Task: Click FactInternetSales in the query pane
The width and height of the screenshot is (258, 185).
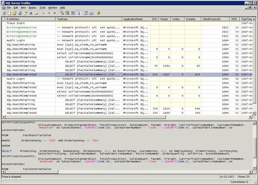Action: tap(37, 169)
